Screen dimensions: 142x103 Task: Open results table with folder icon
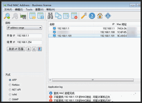[x=32, y=16]
